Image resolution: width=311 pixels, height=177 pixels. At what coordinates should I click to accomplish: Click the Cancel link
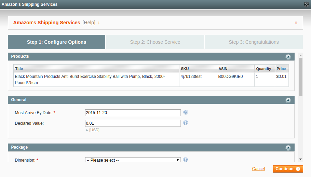point(258,169)
